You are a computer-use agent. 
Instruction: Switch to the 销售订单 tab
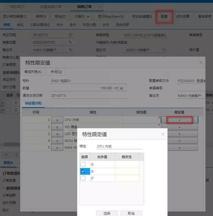[x=86, y=6]
